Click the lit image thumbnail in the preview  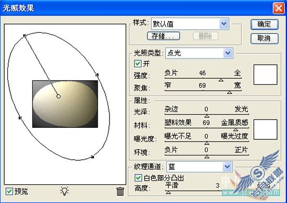65,104
